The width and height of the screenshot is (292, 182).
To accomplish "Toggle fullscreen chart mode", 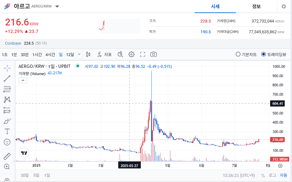I will point(142,54).
